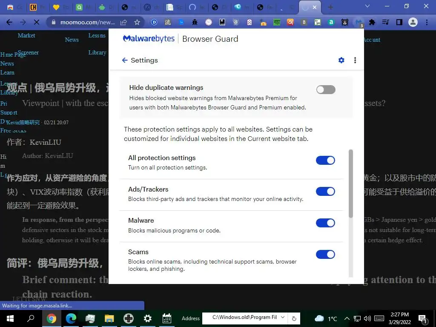Image resolution: width=436 pixels, height=327 pixels.
Task: Bookmark this page with star icon
Action: 137,22
